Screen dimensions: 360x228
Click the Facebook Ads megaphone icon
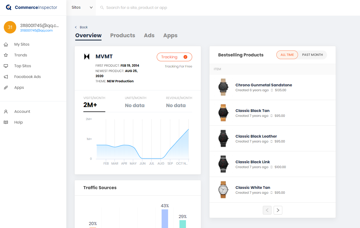click(6, 77)
